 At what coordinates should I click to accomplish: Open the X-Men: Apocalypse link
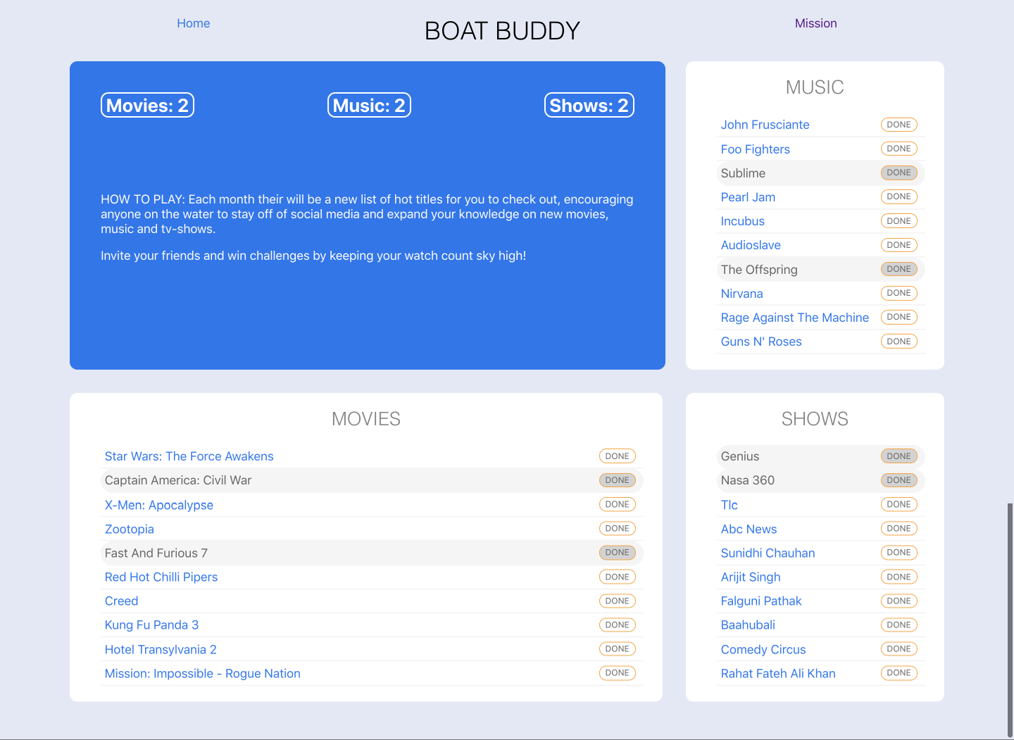[x=158, y=505]
